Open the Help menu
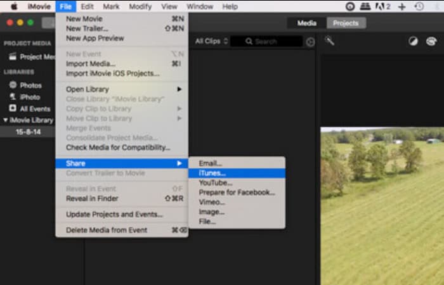Viewport: 444px width, 285px height. 230,6
